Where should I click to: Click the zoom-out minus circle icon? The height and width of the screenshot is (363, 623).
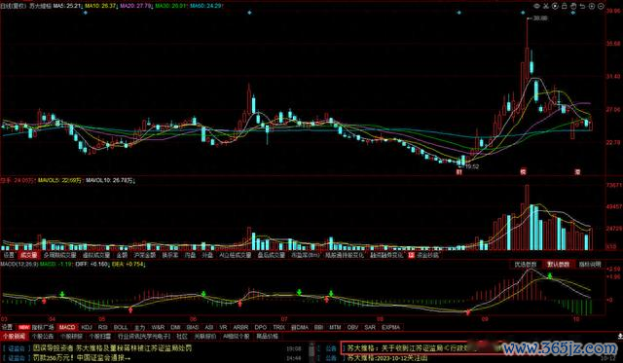click(x=601, y=6)
